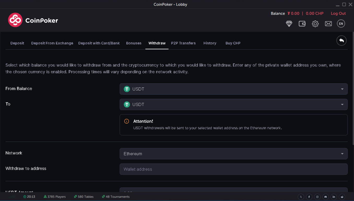Click the From Balance label
354x201 pixels.
coord(19,88)
